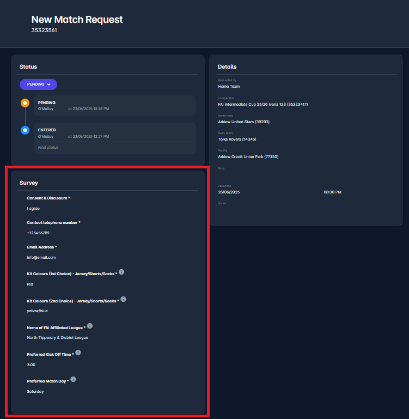Open facility Arklow Credit Union Park
This screenshot has height=419, width=409.
pos(248,157)
